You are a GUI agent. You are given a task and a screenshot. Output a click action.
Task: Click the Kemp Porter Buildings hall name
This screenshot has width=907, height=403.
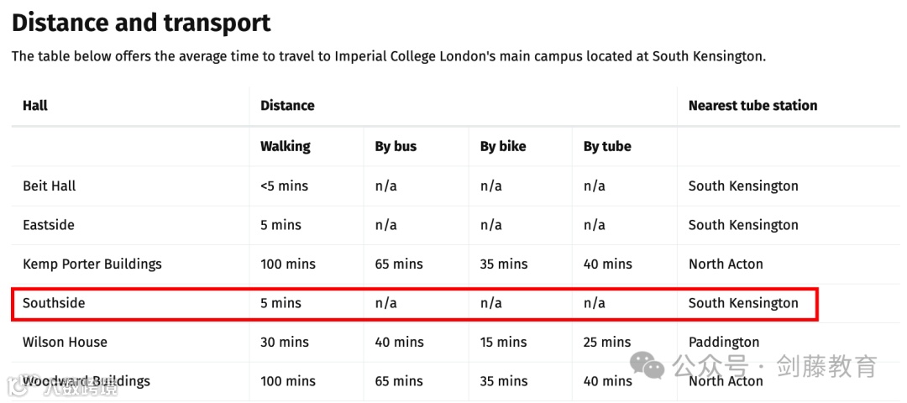pyautogui.click(x=92, y=264)
